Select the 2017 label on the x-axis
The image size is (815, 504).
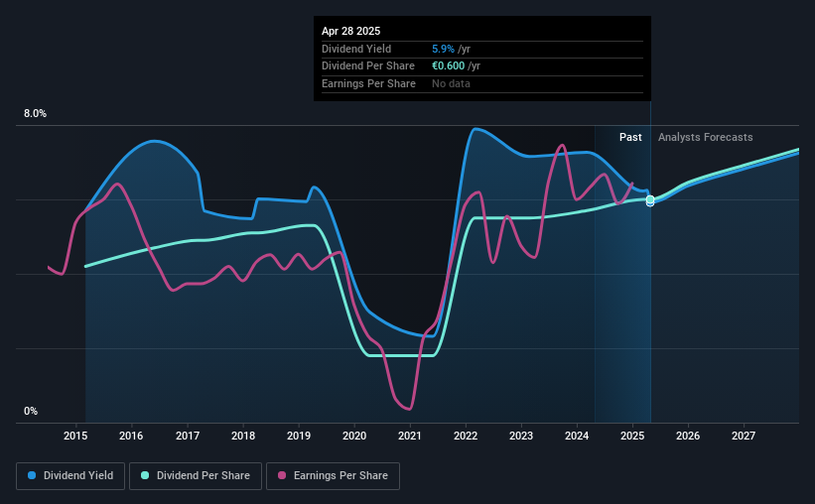(187, 436)
